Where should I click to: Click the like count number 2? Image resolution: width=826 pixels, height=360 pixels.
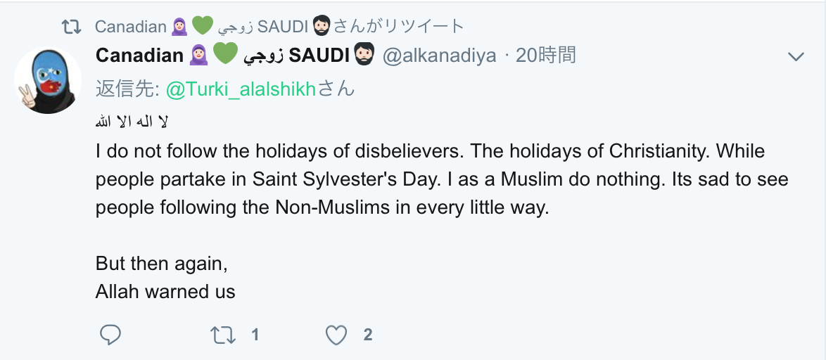(x=367, y=335)
